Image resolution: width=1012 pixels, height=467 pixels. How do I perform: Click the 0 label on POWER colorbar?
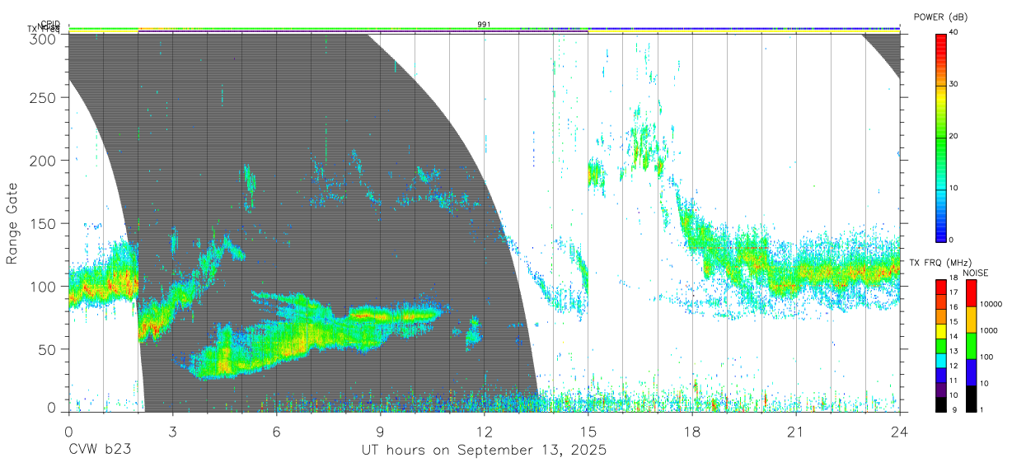[x=952, y=240]
